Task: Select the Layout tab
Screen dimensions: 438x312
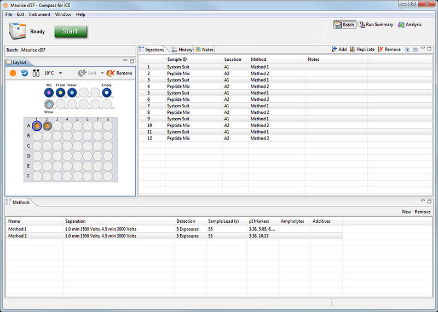Action: (x=16, y=62)
